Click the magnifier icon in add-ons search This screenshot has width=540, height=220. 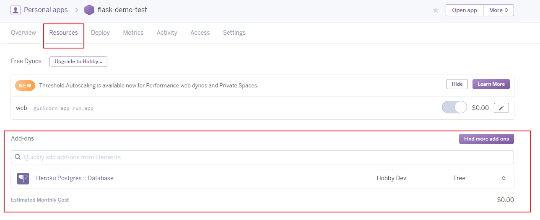(18, 157)
